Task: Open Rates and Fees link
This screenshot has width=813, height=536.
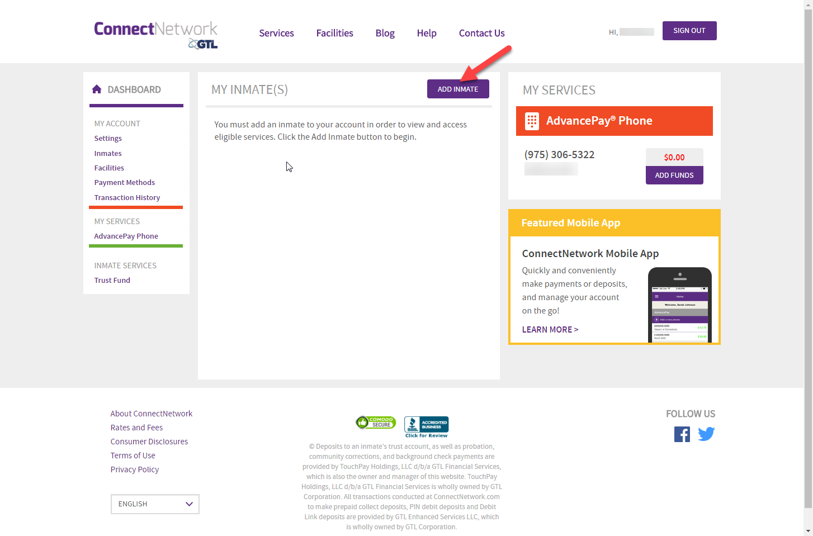Action: [136, 428]
